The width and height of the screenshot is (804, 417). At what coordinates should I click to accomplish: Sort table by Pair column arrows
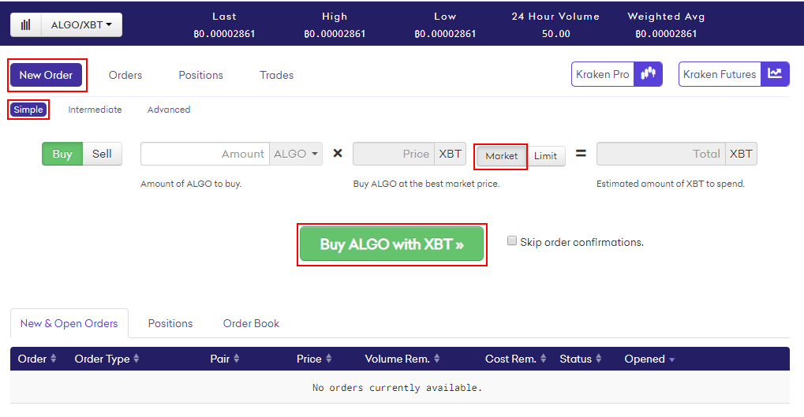(236, 359)
